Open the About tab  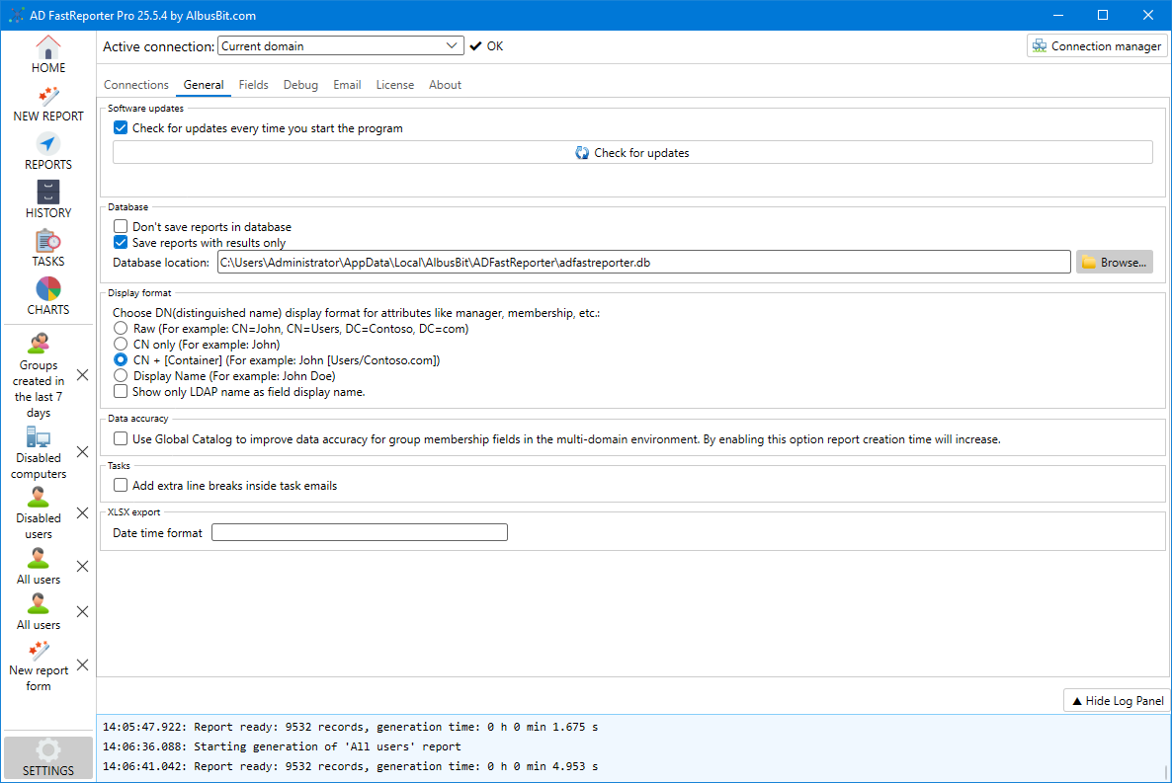445,85
